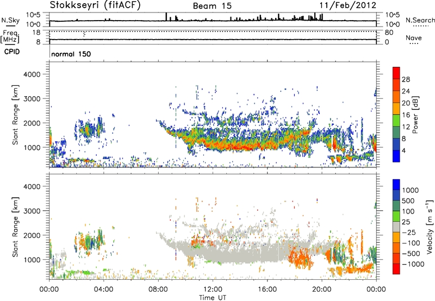Select the '12' label on the Power color bar
Image resolution: width=435 pixels, height=301 pixels.
tap(406, 127)
